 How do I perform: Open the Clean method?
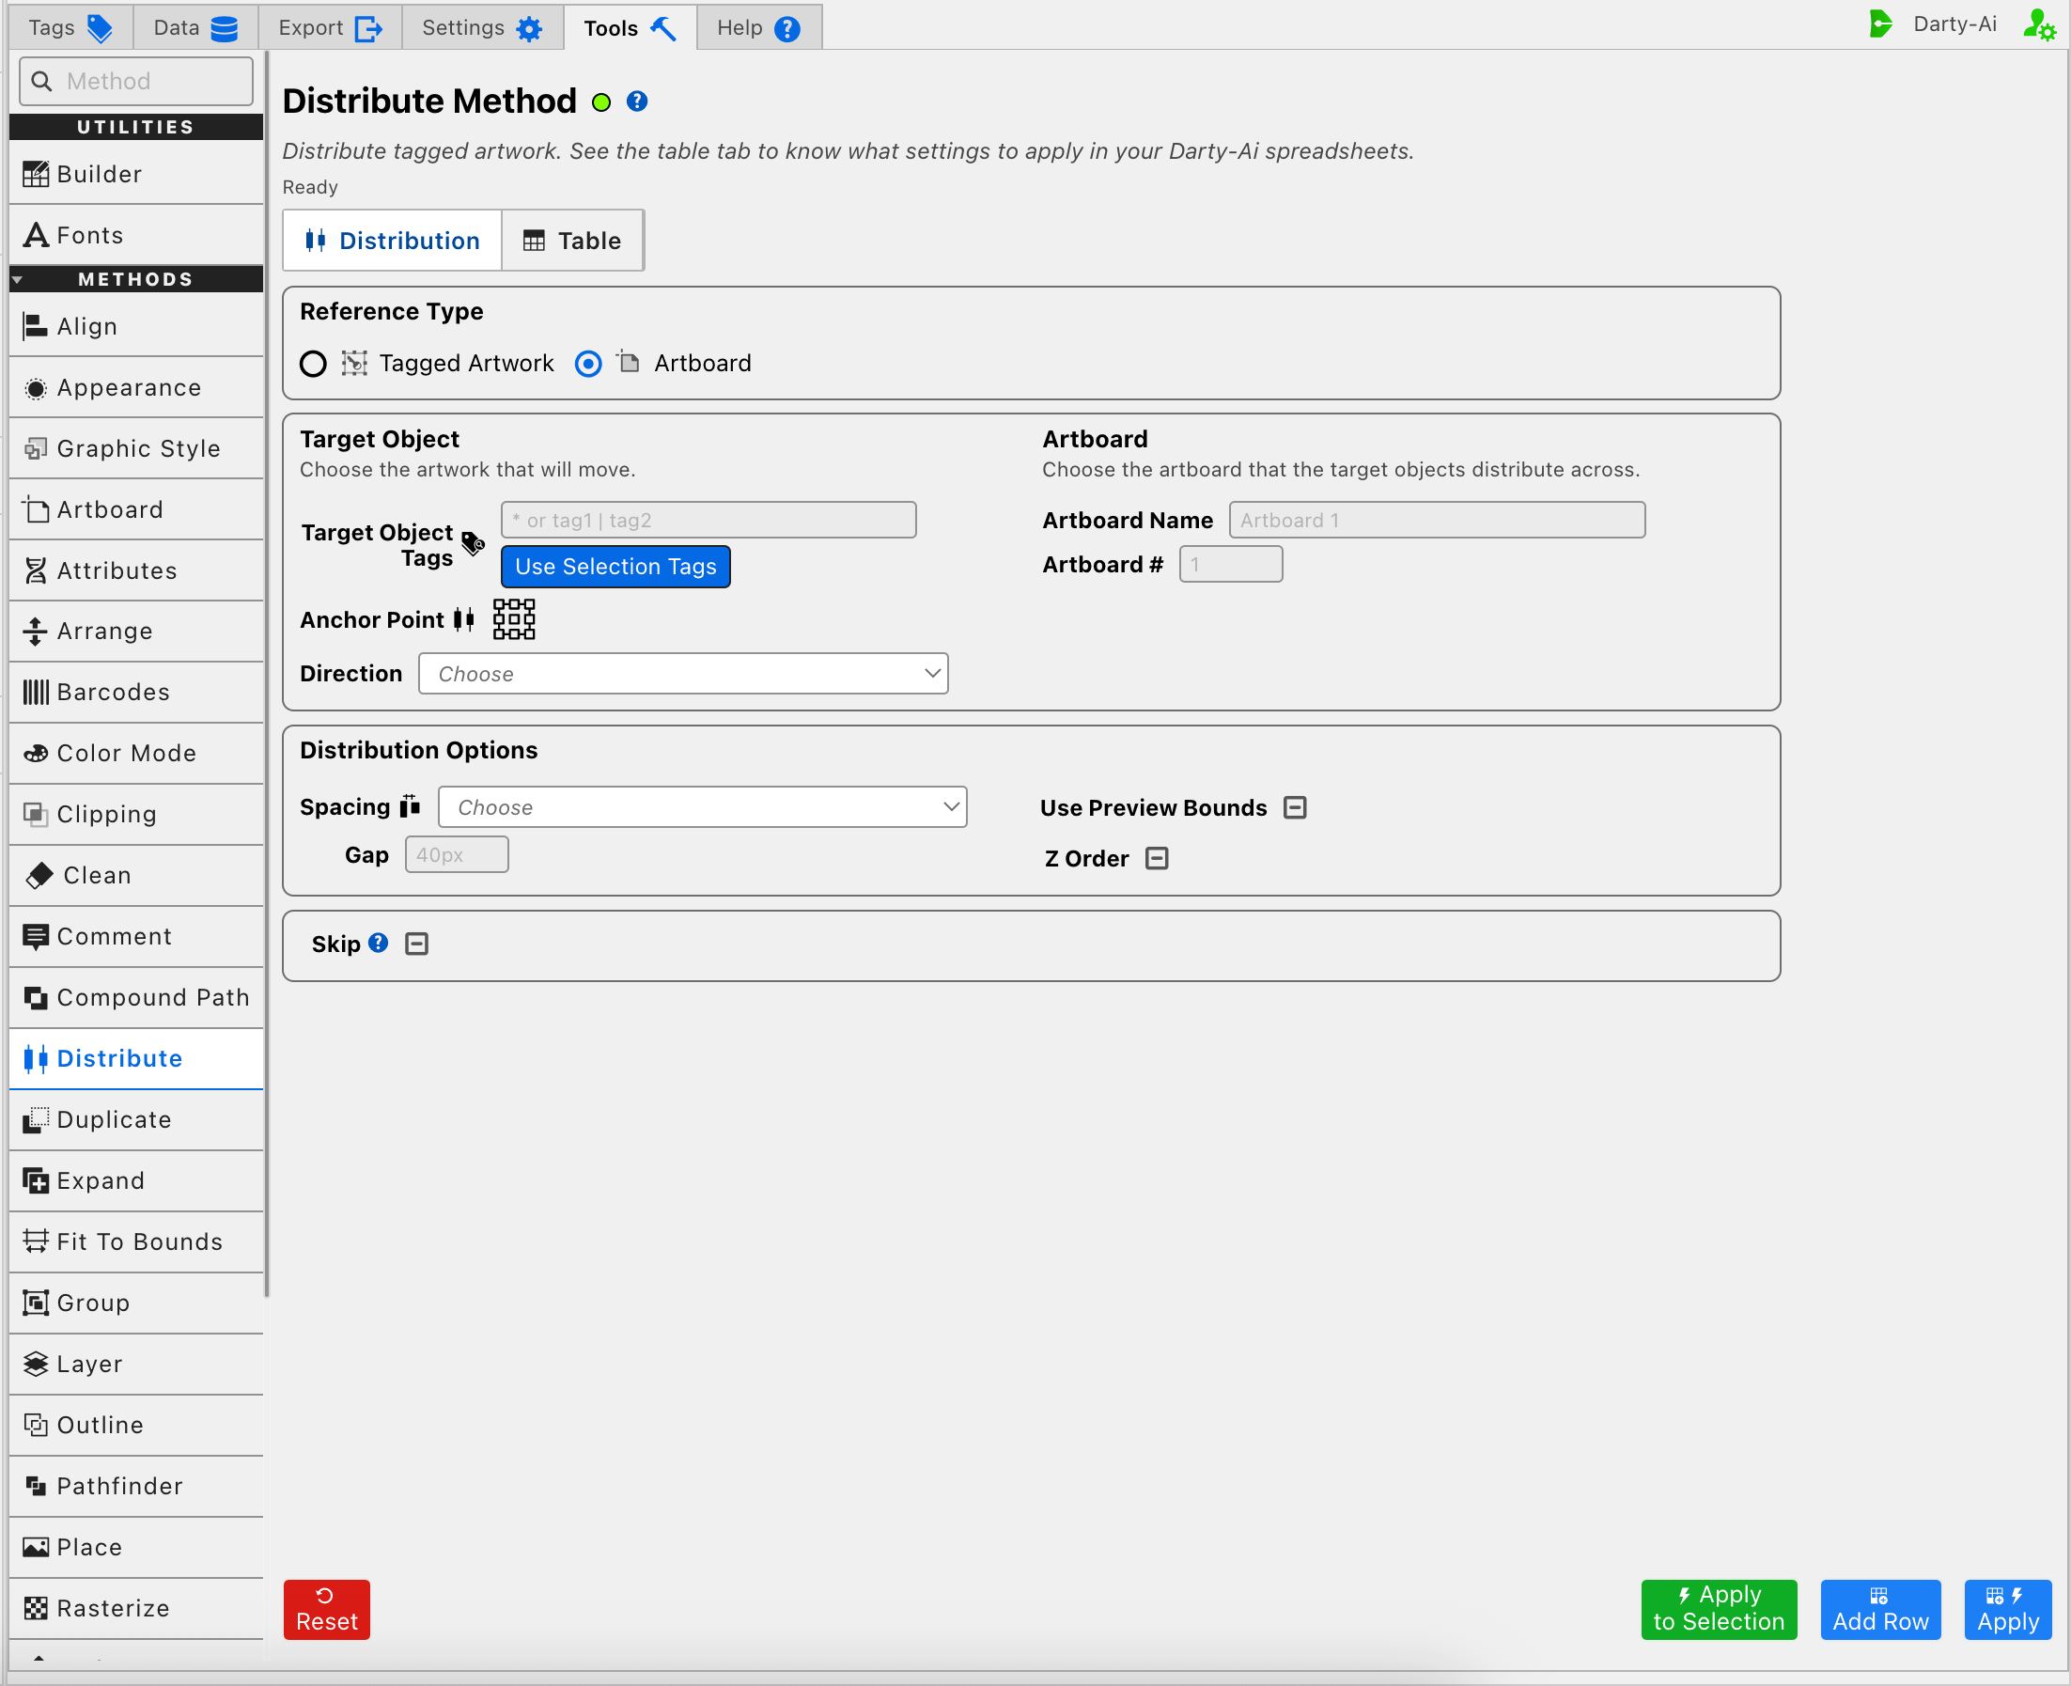point(136,876)
